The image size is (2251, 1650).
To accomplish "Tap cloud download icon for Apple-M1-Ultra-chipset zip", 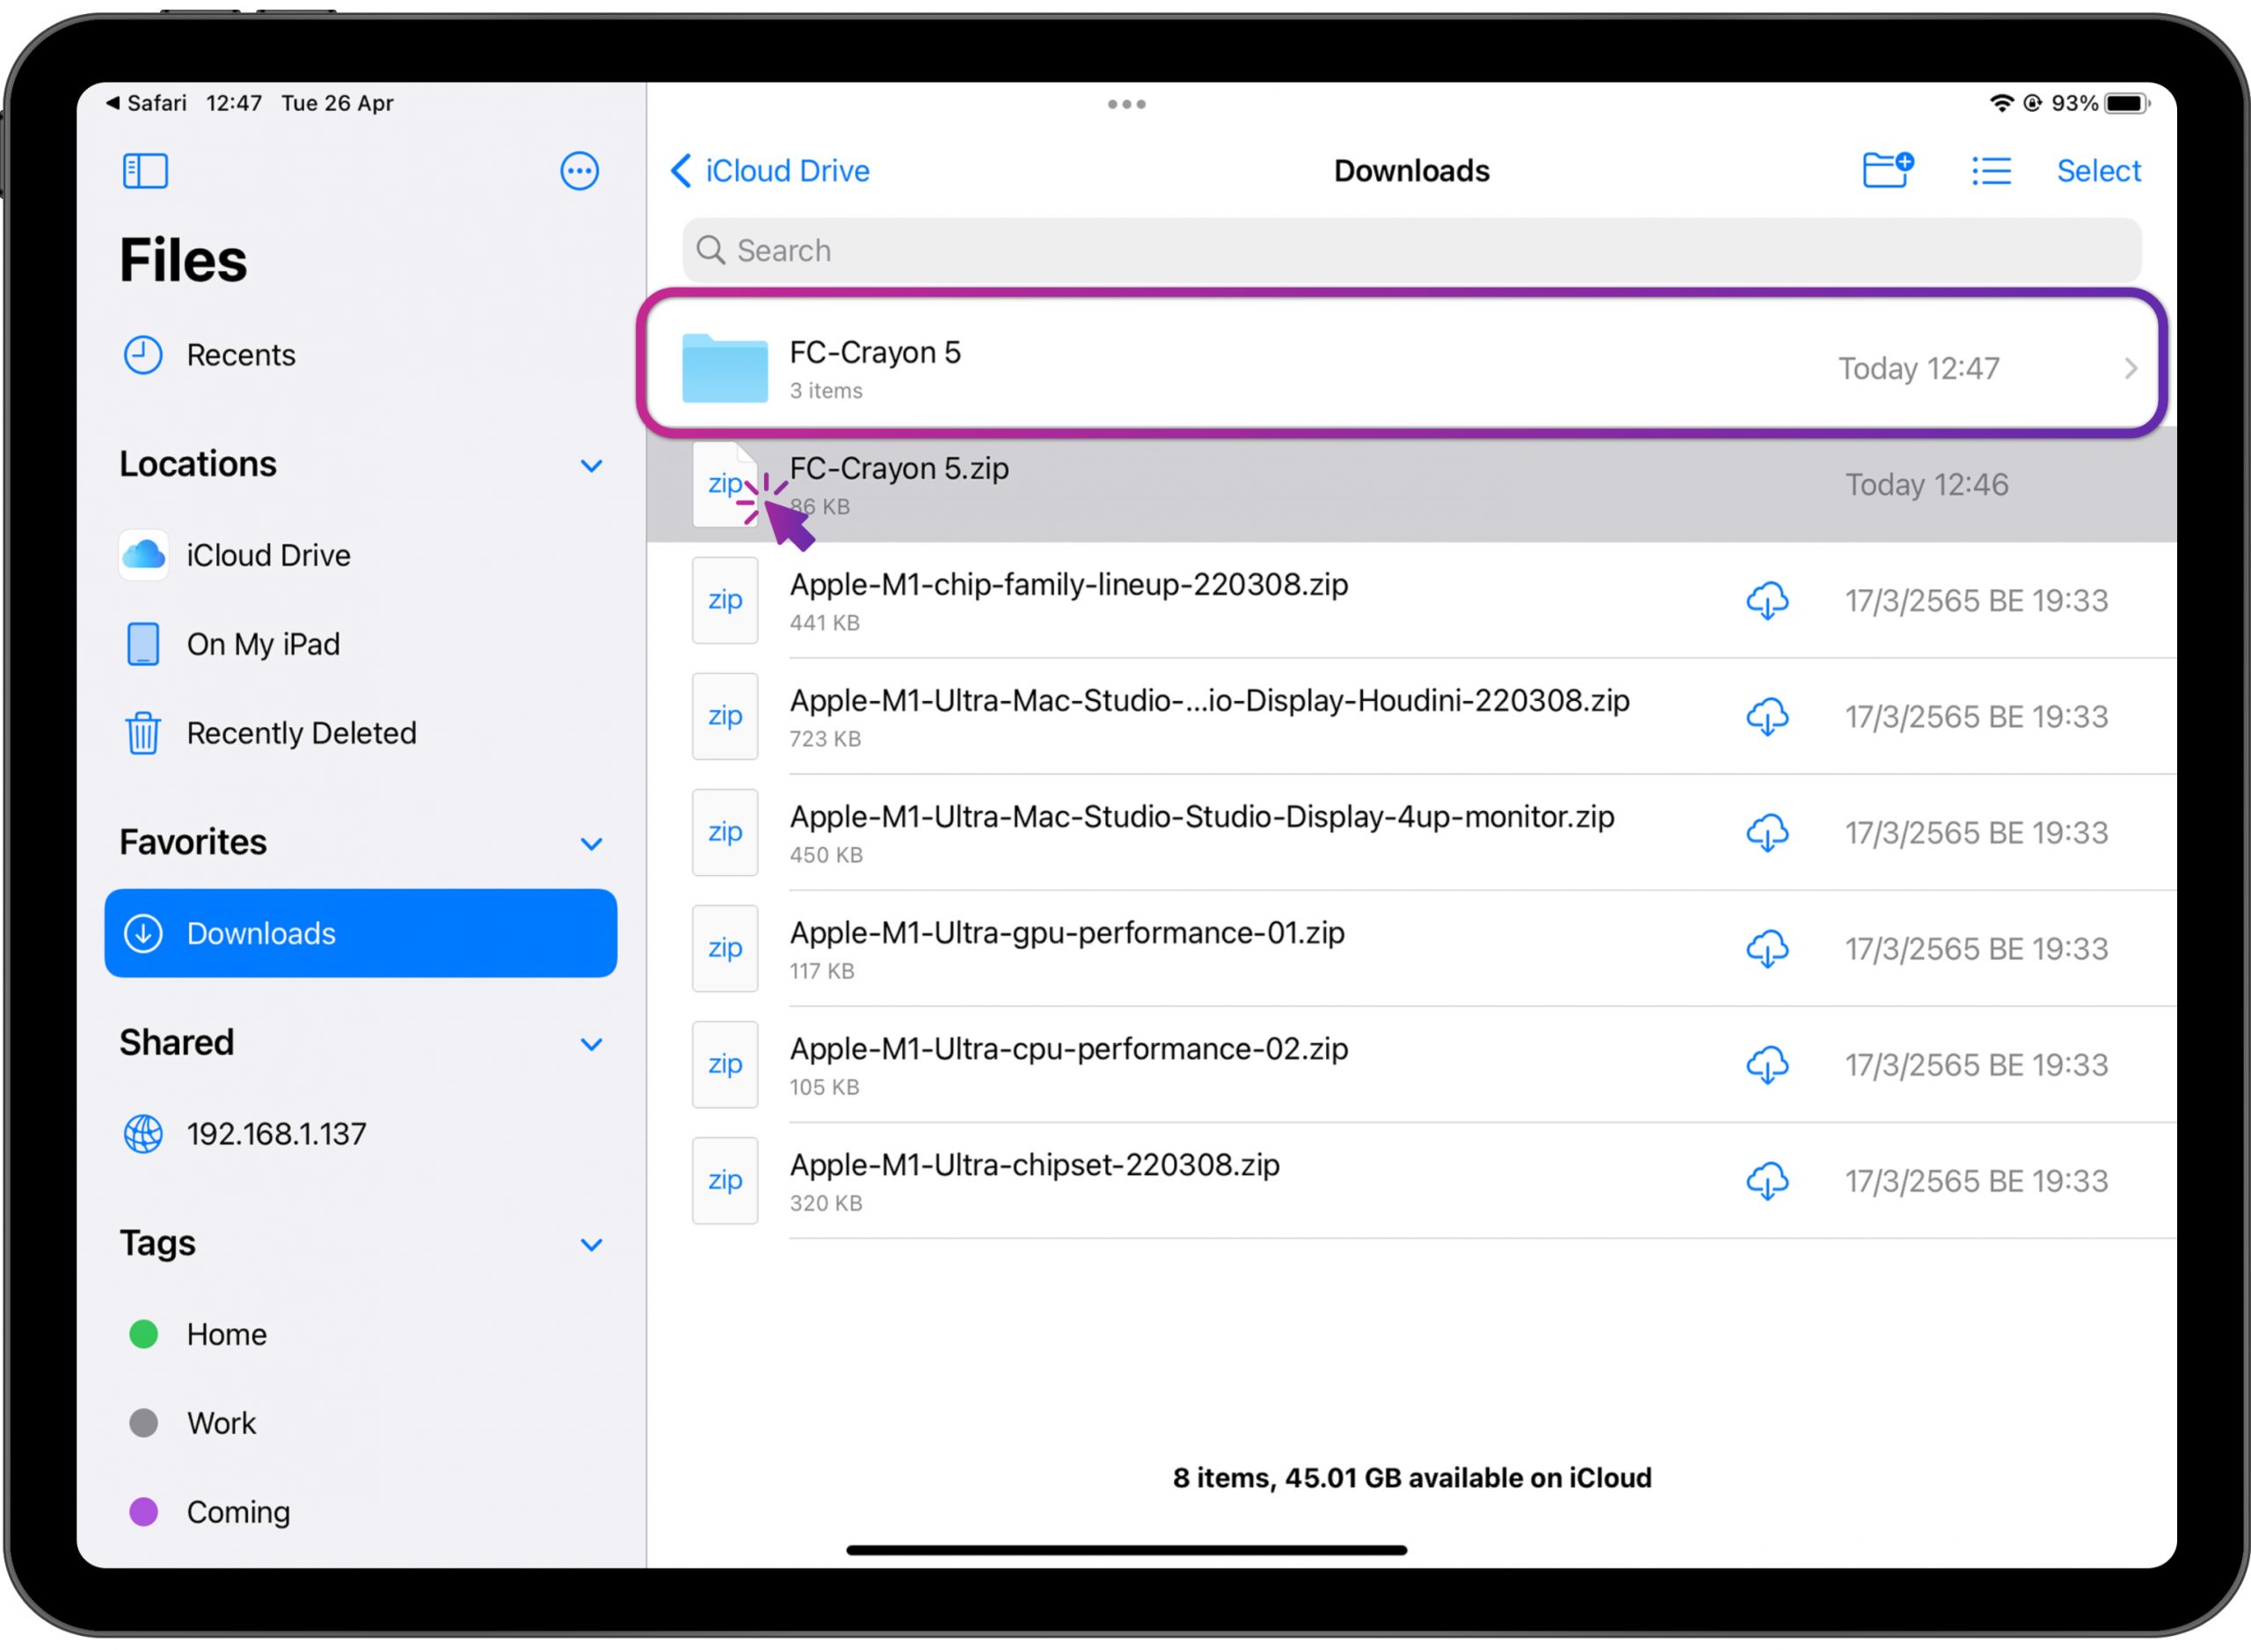I will [1766, 1180].
